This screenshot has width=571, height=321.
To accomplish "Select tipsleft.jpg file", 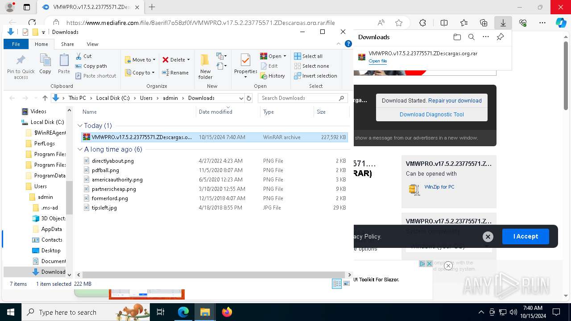I will click(x=104, y=208).
